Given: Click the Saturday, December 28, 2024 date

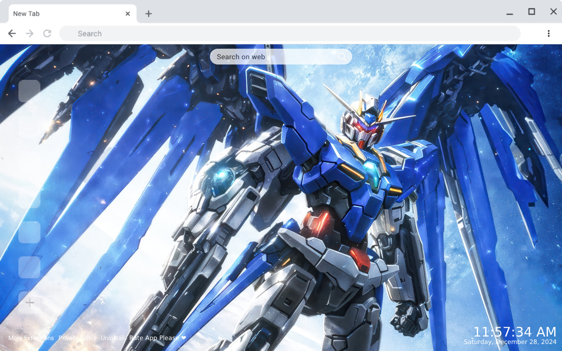Looking at the screenshot, I should [x=510, y=342].
